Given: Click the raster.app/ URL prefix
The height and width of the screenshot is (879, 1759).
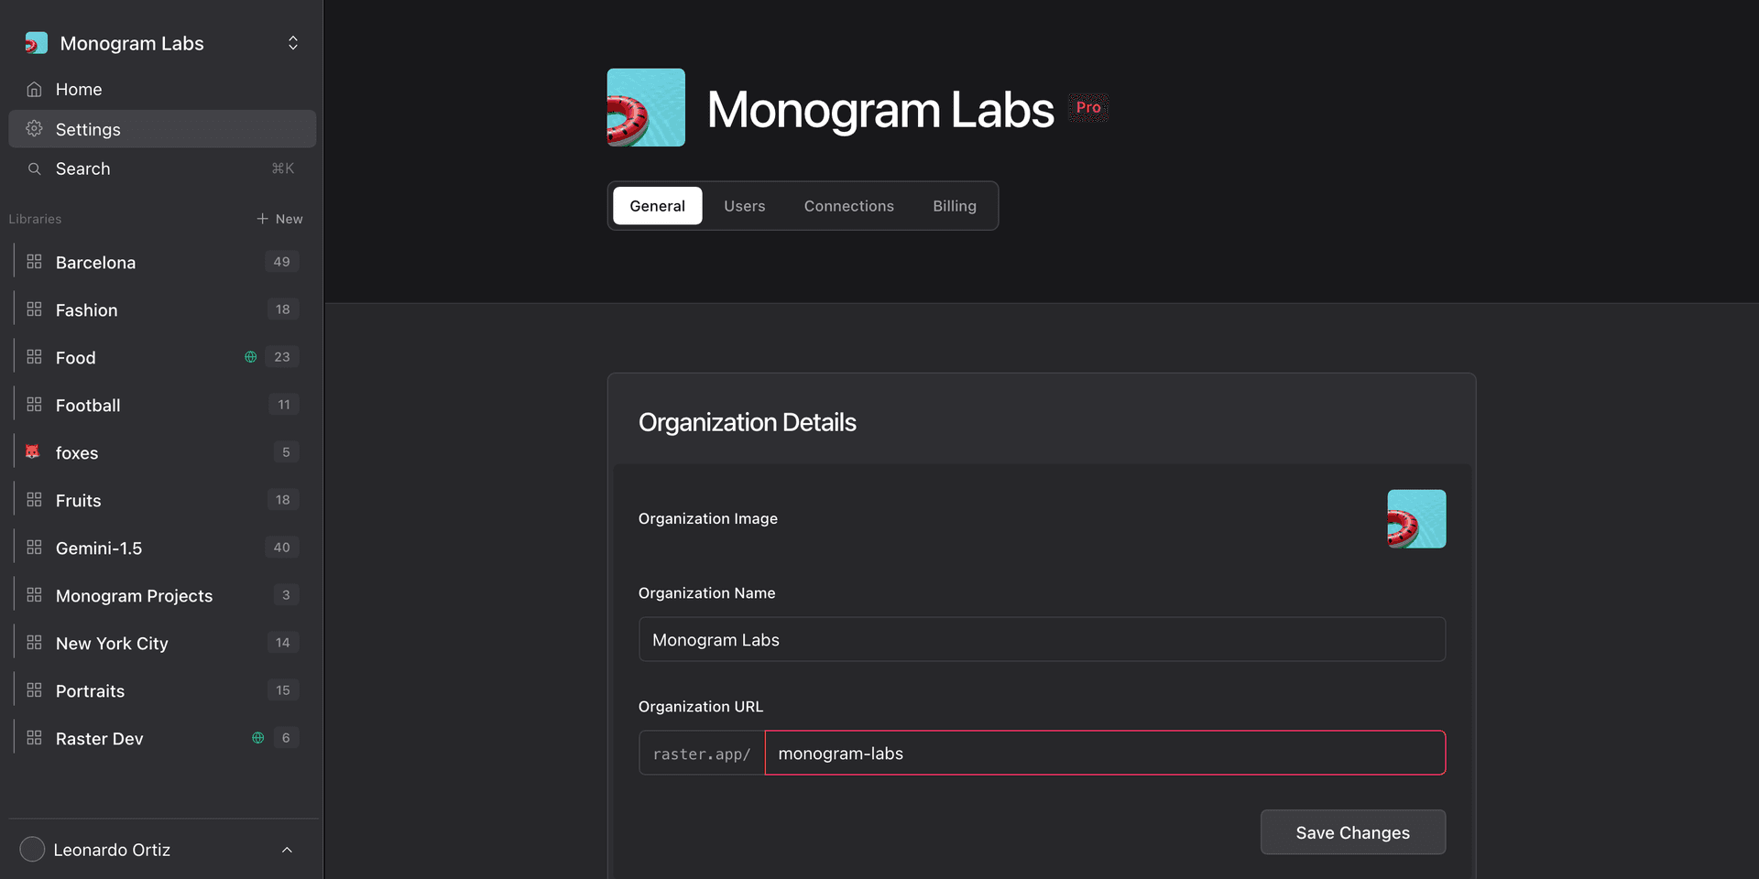Looking at the screenshot, I should coord(702,754).
